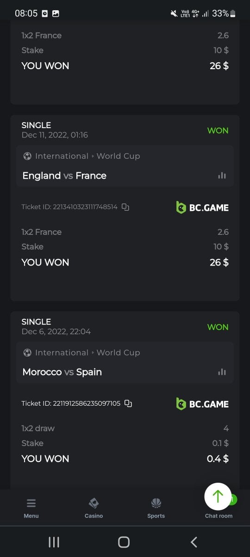The width and height of the screenshot is (250, 557).
Task: Open the Morocco vs Spain match
Action: (62, 372)
